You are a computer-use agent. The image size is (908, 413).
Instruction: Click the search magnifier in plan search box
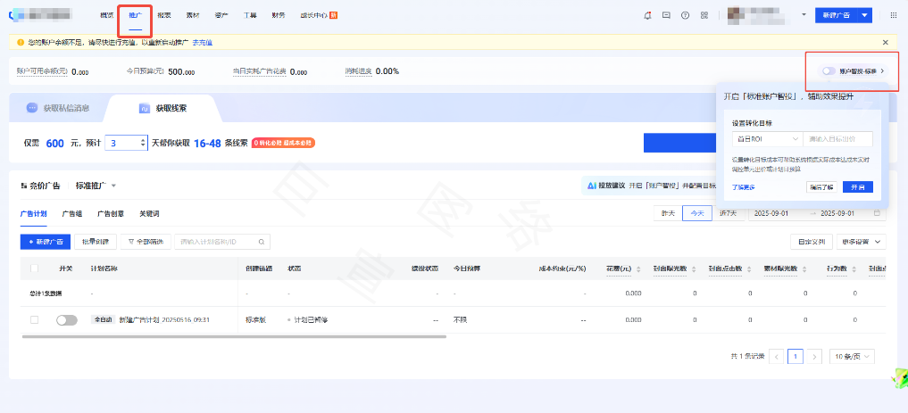pos(262,242)
